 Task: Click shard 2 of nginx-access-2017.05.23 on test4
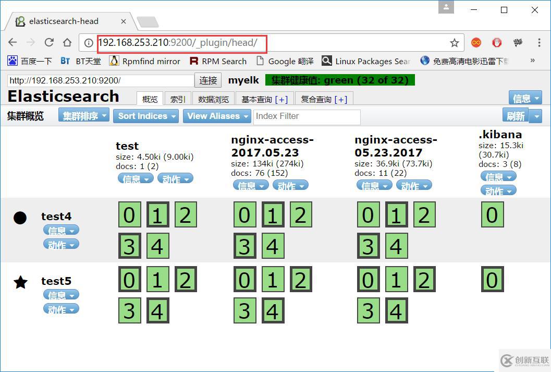[301, 214]
